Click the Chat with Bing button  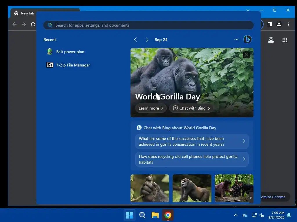tap(191, 108)
